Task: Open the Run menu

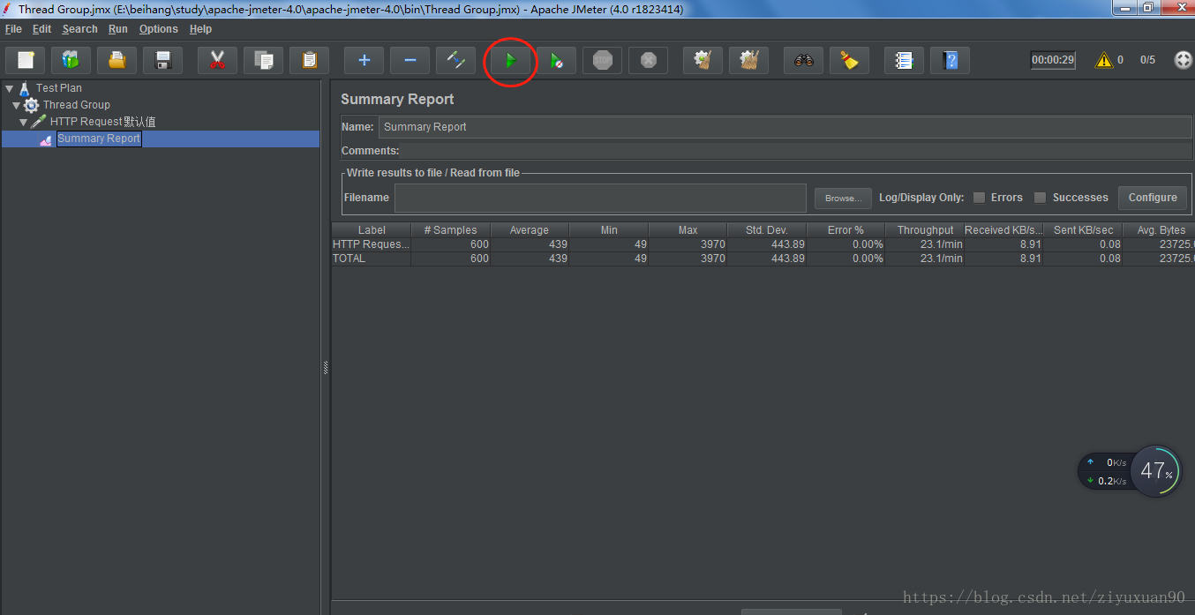Action: pyautogui.click(x=118, y=29)
